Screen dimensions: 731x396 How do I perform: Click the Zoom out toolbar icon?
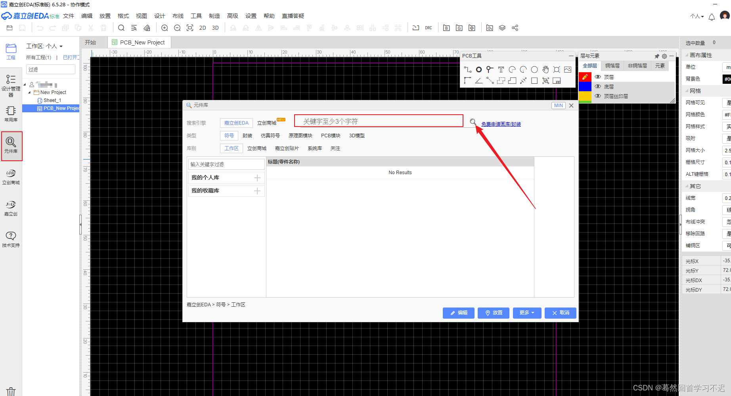(177, 28)
